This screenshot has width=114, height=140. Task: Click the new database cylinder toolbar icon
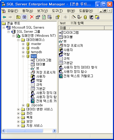(x=85, y=17)
